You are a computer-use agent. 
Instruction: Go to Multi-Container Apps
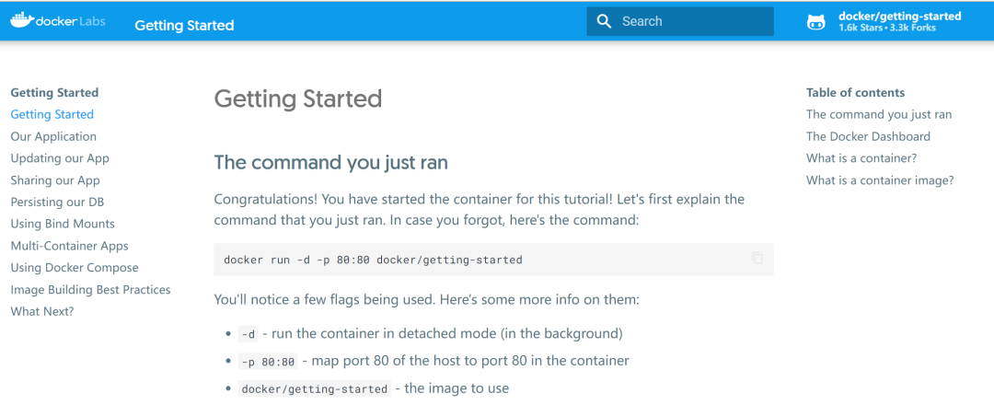pyautogui.click(x=69, y=246)
